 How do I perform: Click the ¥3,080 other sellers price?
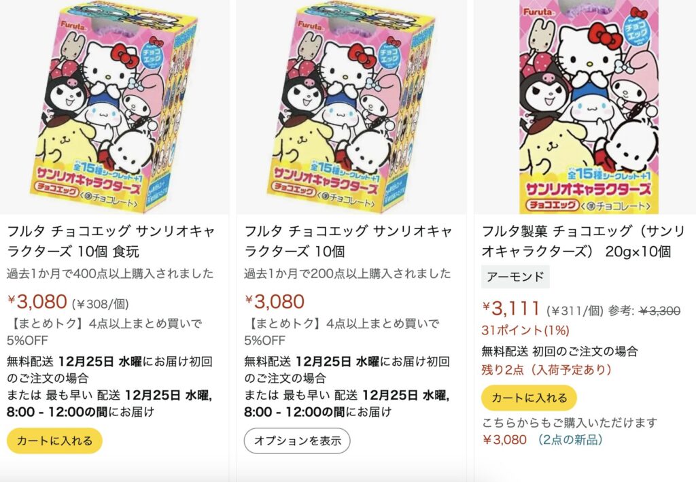(504, 440)
